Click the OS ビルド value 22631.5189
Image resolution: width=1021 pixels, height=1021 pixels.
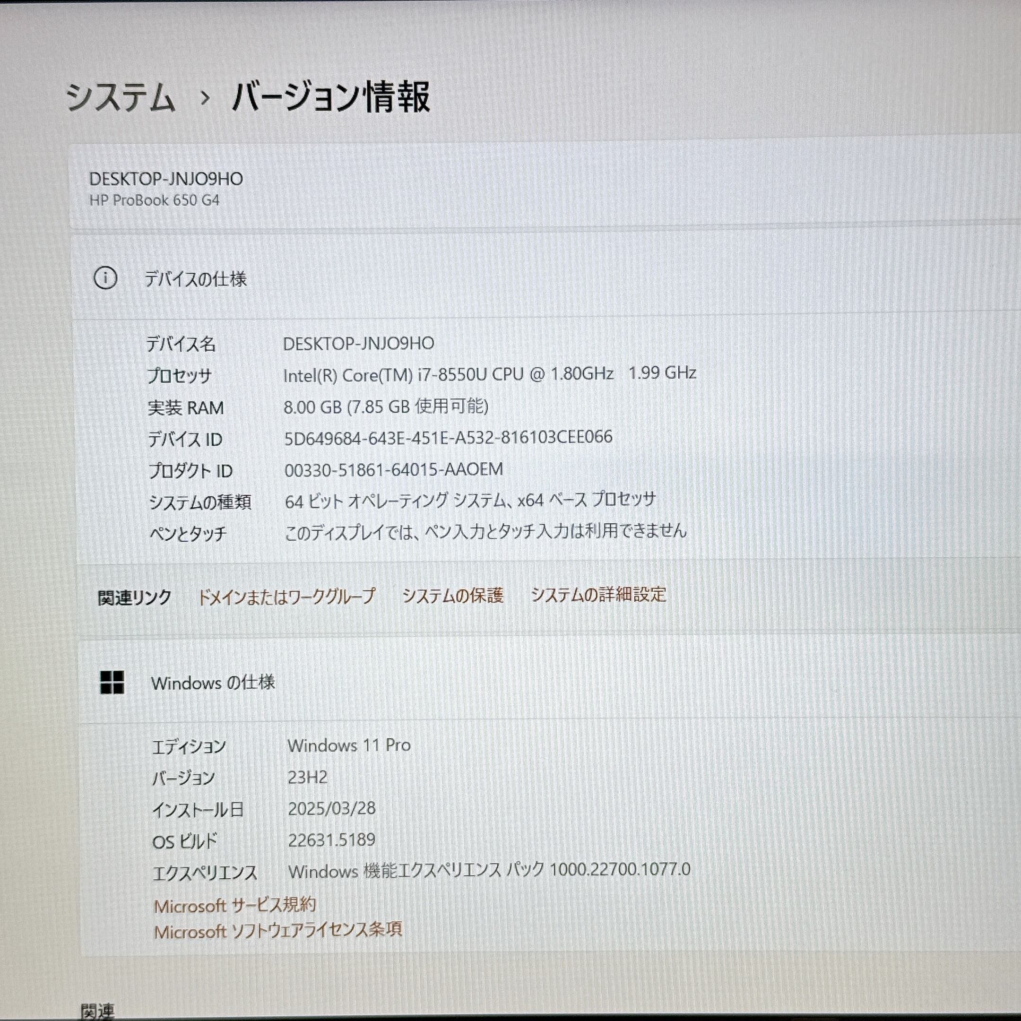(331, 840)
